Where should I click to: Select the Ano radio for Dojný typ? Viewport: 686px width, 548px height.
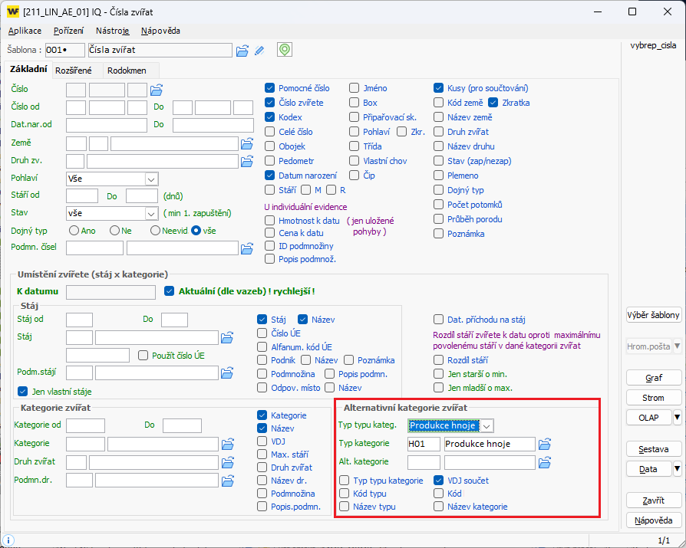74,230
